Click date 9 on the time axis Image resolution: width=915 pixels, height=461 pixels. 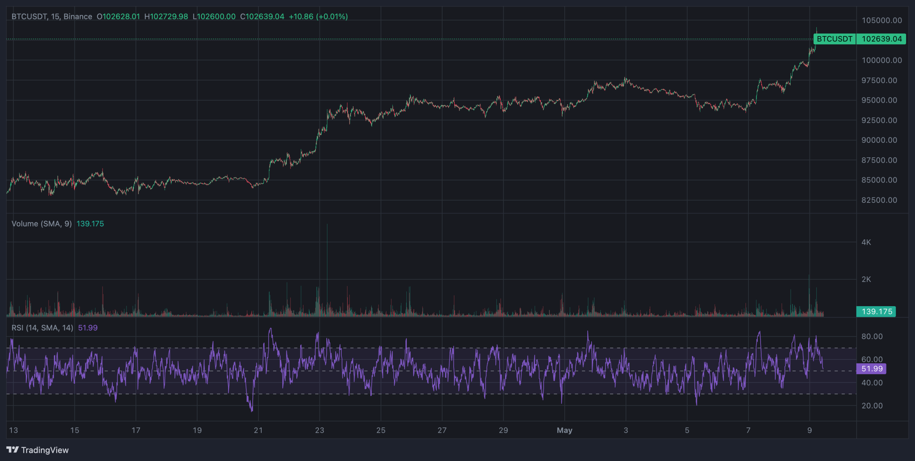tap(809, 430)
